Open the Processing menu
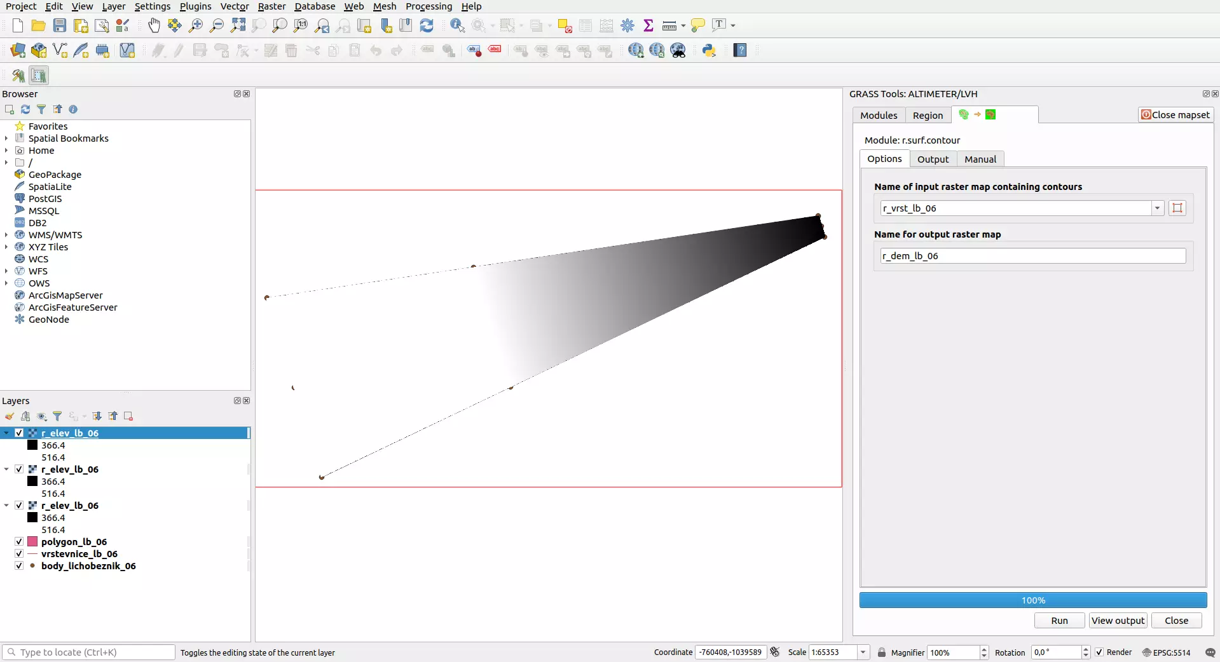Viewport: 1220px width, 662px height. pos(428,6)
